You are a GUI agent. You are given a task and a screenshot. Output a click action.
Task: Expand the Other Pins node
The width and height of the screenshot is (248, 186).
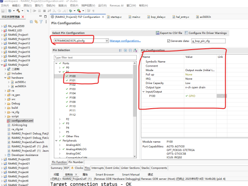pyautogui.click(x=60, y=136)
